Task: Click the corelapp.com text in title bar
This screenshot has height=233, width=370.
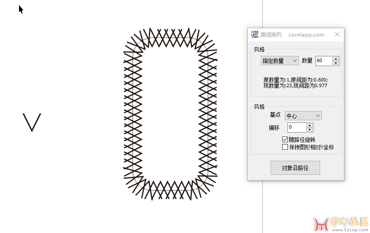Action: tap(306, 34)
